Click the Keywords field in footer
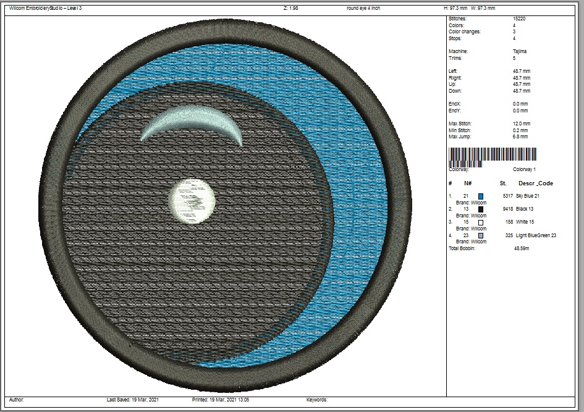The width and height of the screenshot is (584, 412). (317, 400)
